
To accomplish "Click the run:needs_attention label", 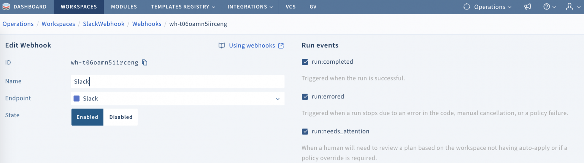I will 340,132.
